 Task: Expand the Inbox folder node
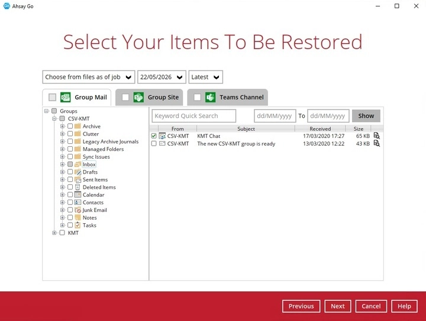pos(62,164)
